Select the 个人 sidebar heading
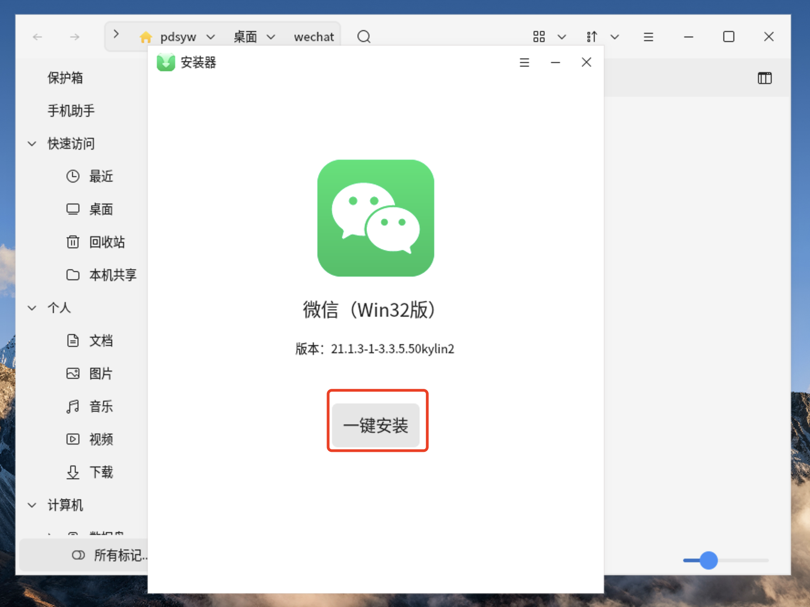 59,308
